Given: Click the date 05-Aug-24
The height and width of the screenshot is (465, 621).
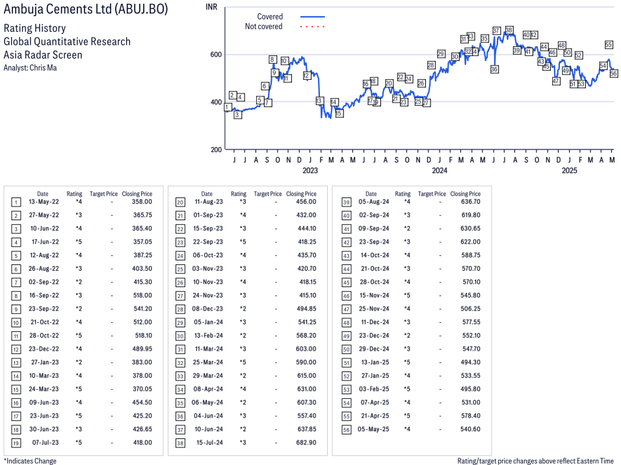Looking at the screenshot, I should (374, 202).
